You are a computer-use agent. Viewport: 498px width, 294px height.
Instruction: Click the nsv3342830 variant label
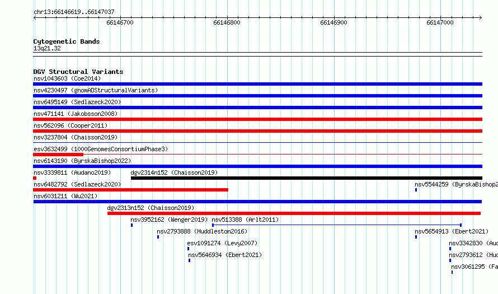[473, 243]
